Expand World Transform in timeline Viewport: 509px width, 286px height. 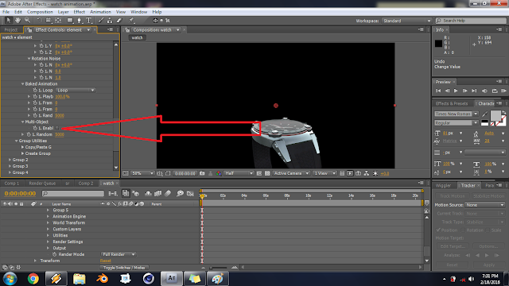48,222
